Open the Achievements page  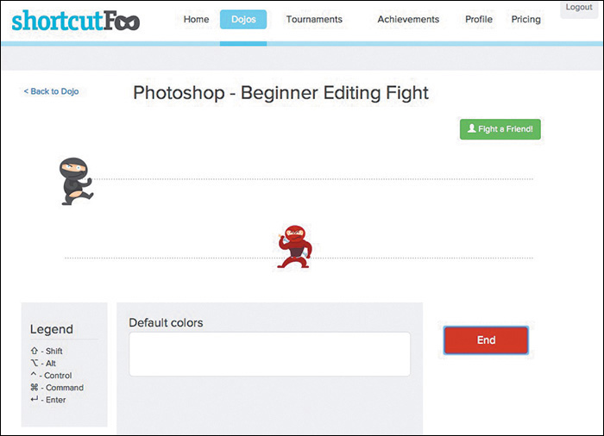click(x=408, y=20)
